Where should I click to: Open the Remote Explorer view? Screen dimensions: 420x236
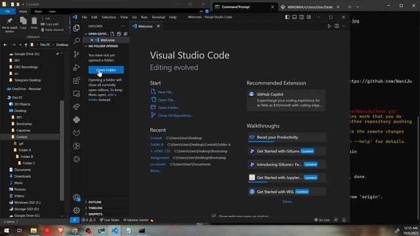coord(77,93)
